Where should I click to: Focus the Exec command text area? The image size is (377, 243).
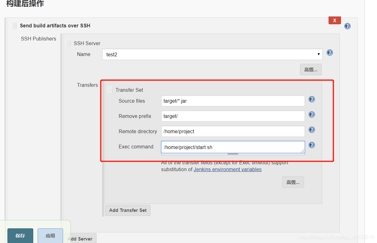[x=233, y=147]
